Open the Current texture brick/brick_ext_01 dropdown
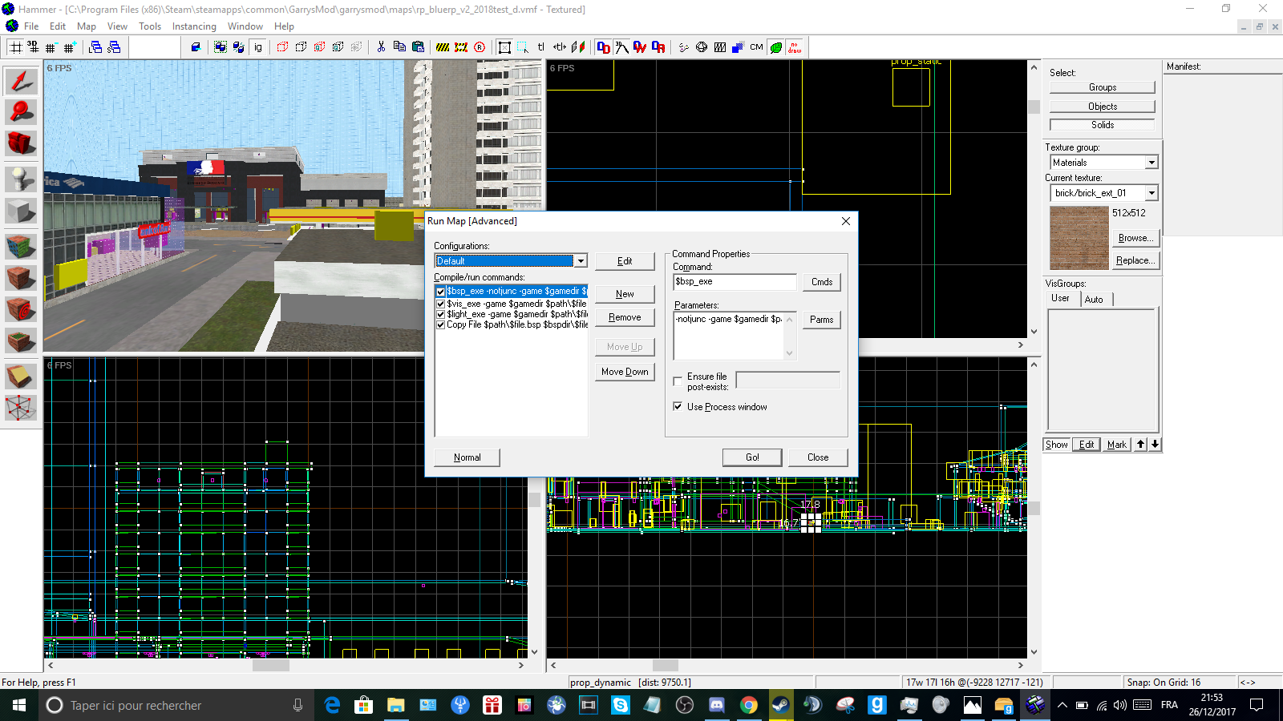 (x=1151, y=193)
